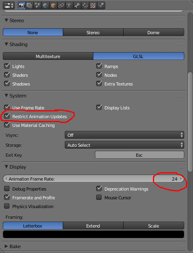The image size is (193, 253).
Task: Open the editor type selector button
Action: click(9, 6)
